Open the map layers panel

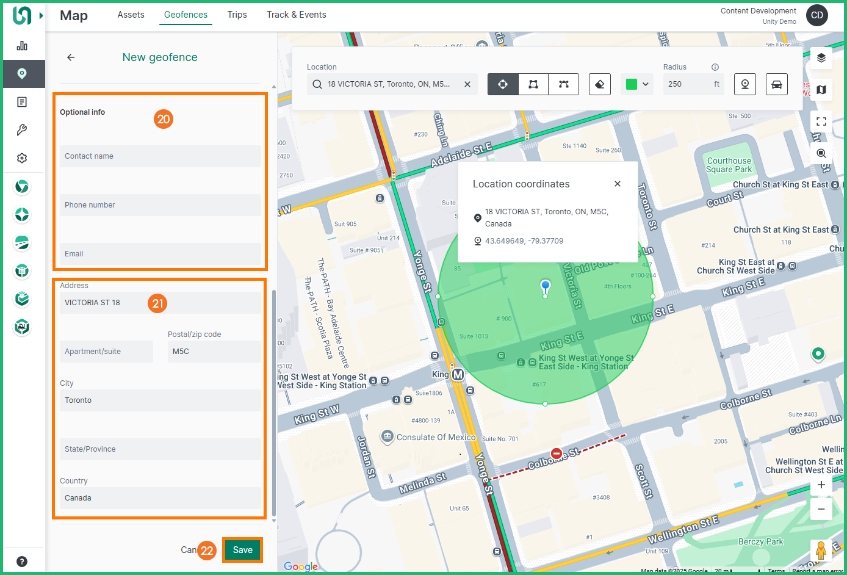pos(821,58)
